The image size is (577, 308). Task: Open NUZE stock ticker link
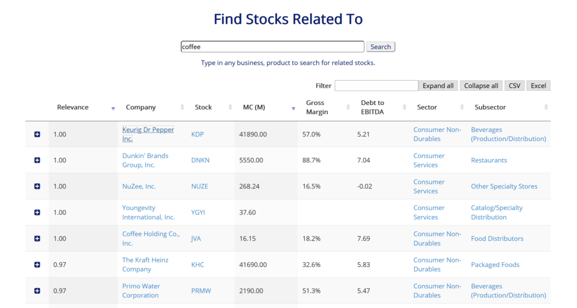[x=199, y=186]
